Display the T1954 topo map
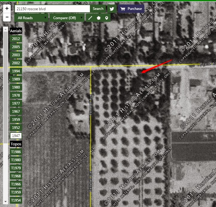Screen dimensions: 216x207 point(16,200)
